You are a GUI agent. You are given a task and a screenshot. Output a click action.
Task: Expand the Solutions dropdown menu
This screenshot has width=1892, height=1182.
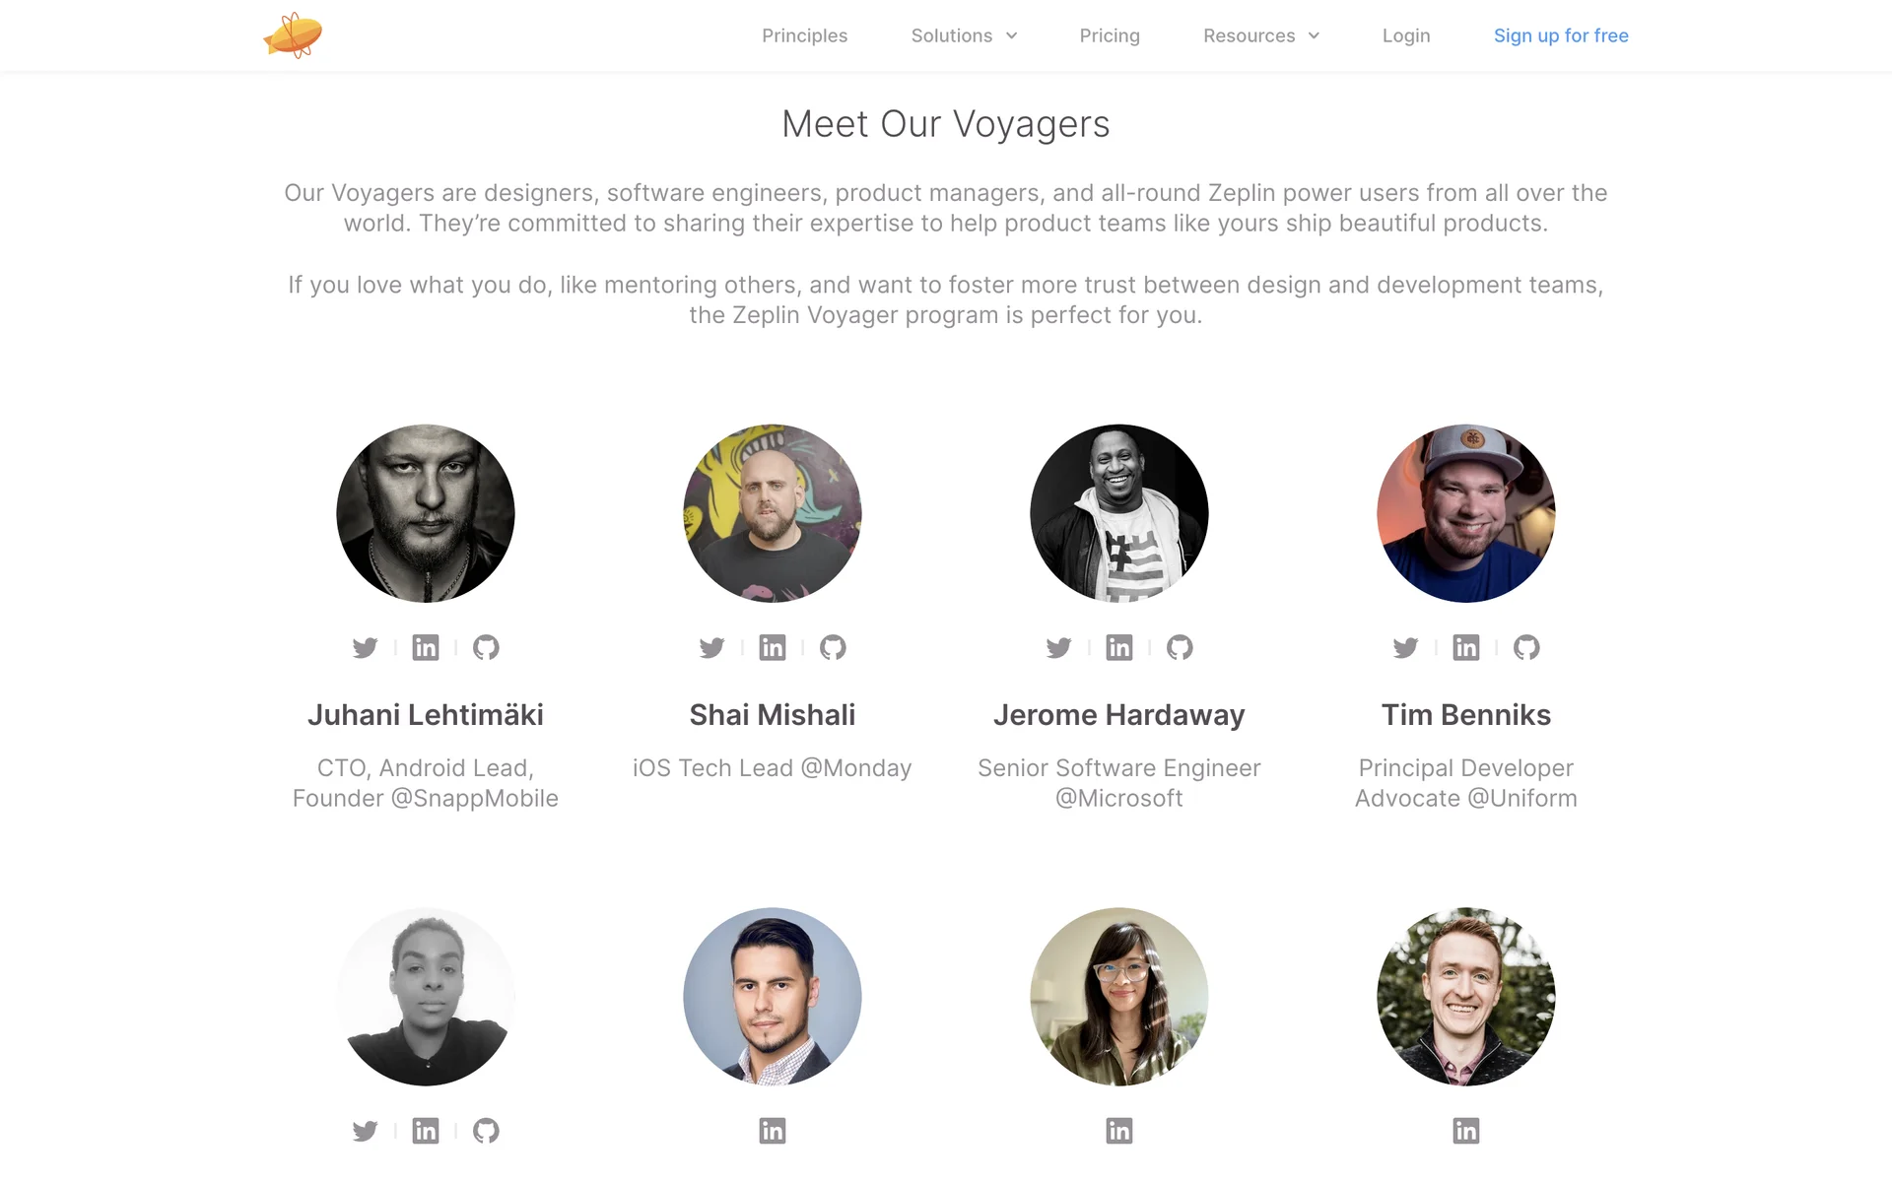coord(964,35)
